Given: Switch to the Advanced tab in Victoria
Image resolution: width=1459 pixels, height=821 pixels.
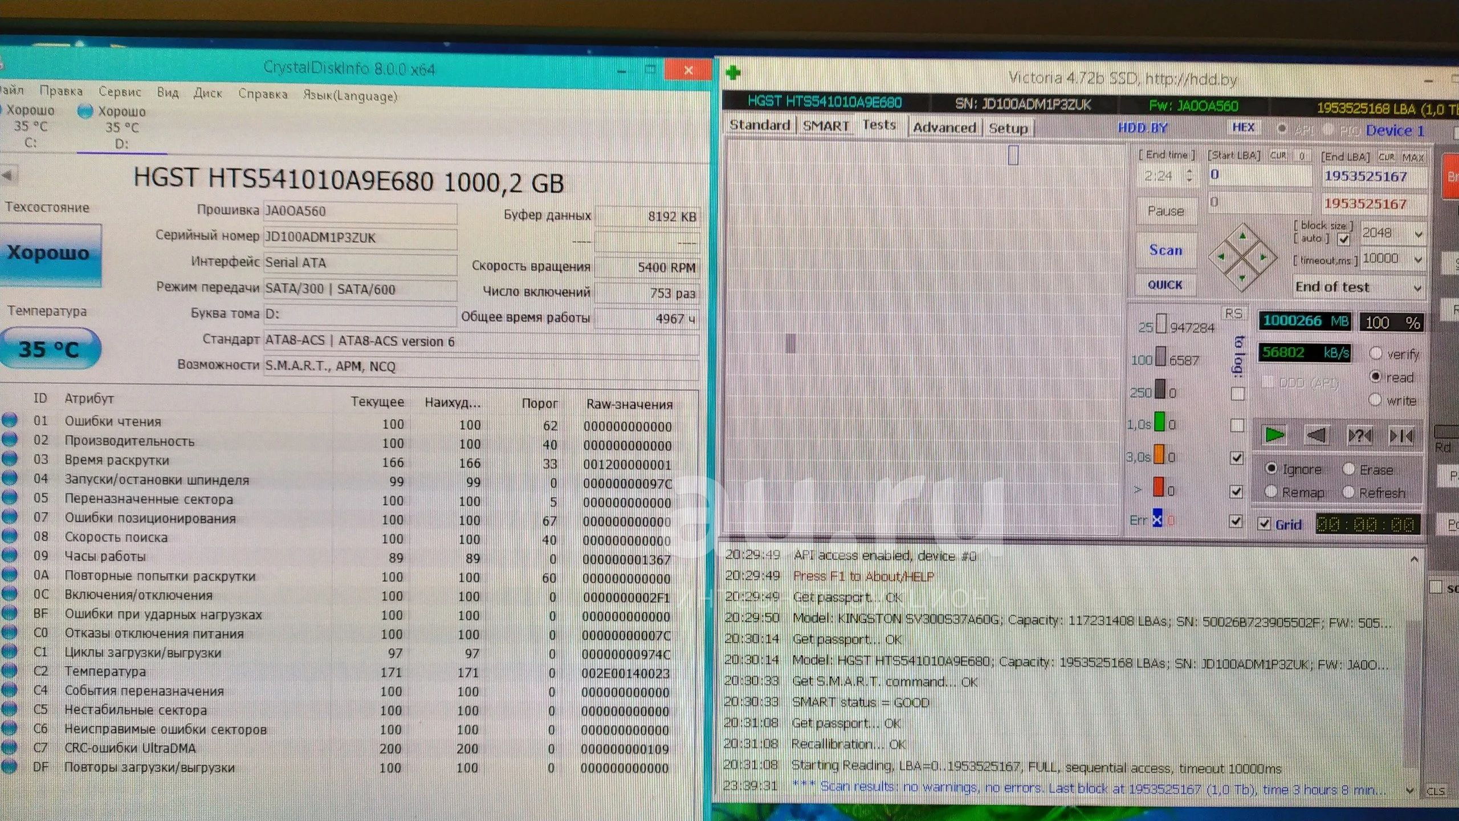Looking at the screenshot, I should 944,127.
